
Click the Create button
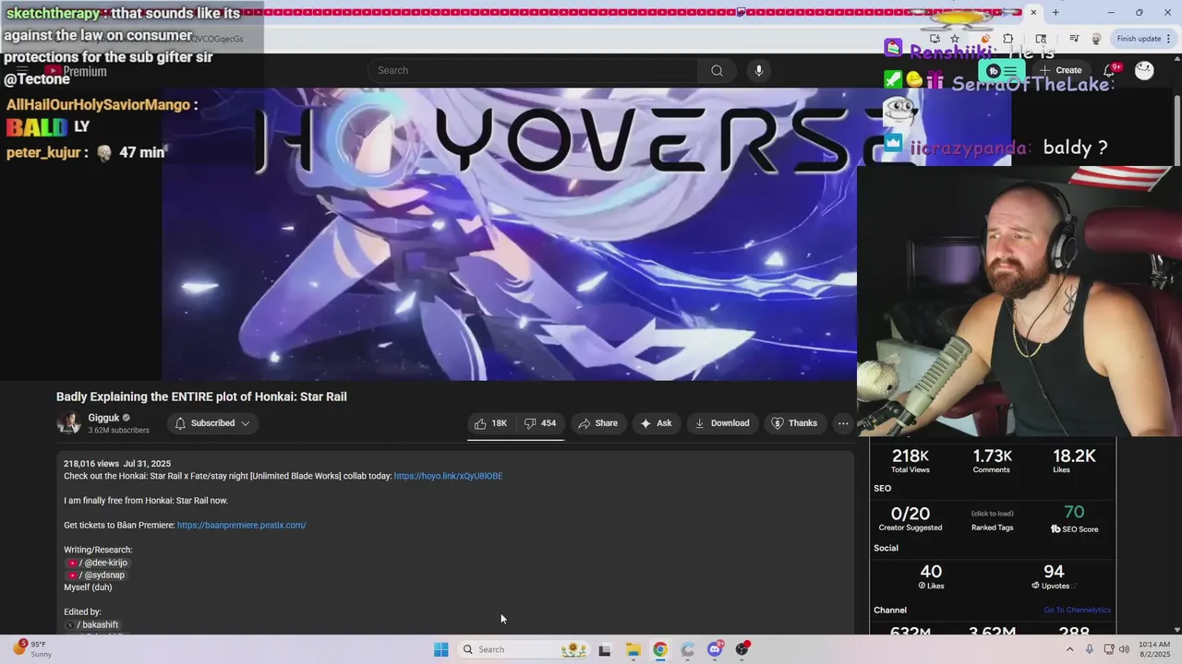coord(1060,70)
